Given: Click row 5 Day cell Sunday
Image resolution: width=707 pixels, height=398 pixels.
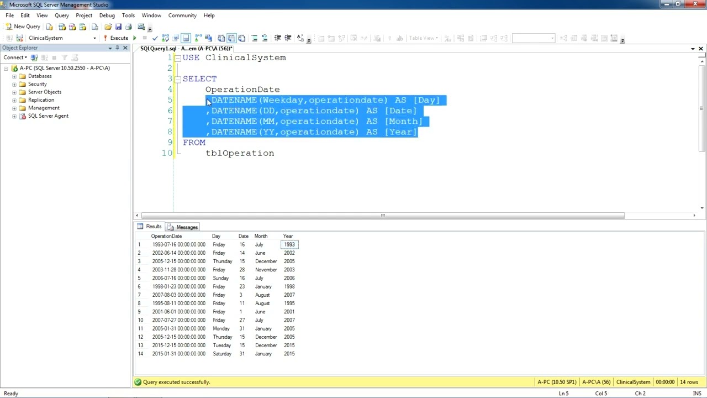Looking at the screenshot, I should click(x=220, y=278).
